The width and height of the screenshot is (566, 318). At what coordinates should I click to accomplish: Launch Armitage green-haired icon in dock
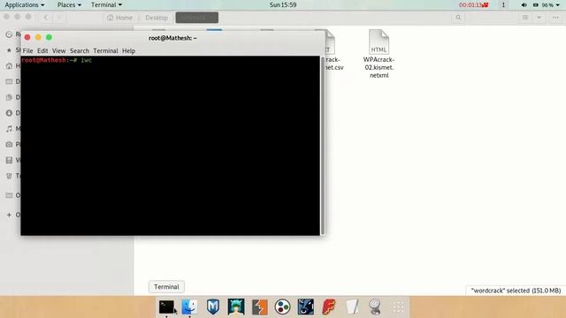(x=236, y=307)
